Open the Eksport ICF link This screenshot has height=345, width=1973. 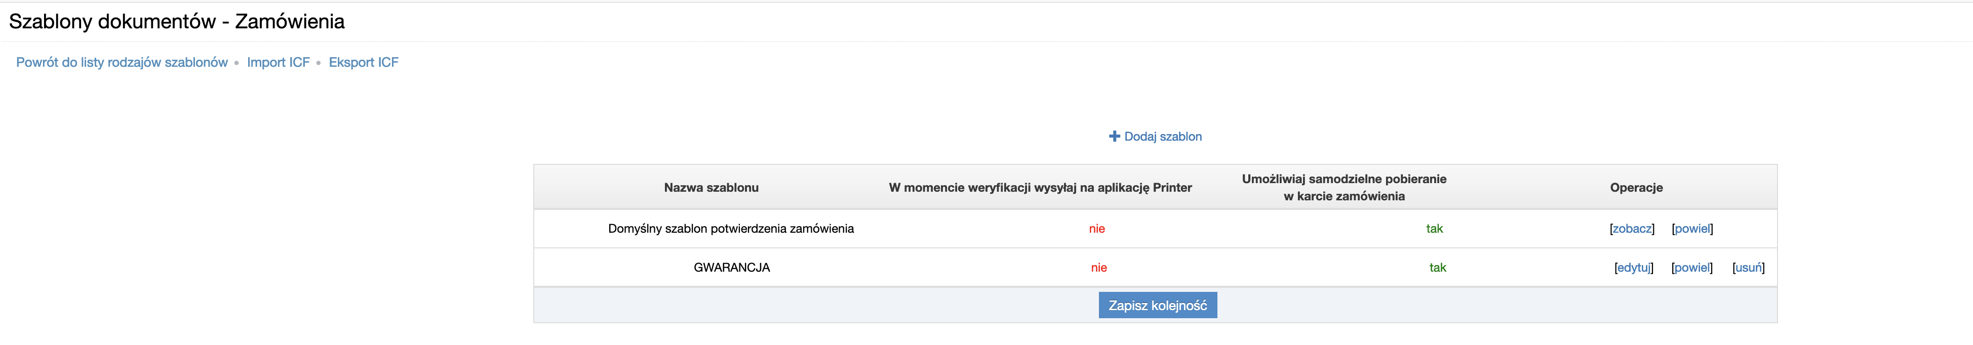pos(364,63)
